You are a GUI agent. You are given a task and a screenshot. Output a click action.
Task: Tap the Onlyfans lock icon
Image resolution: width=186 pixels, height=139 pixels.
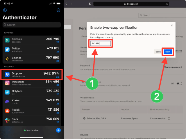click(7, 92)
